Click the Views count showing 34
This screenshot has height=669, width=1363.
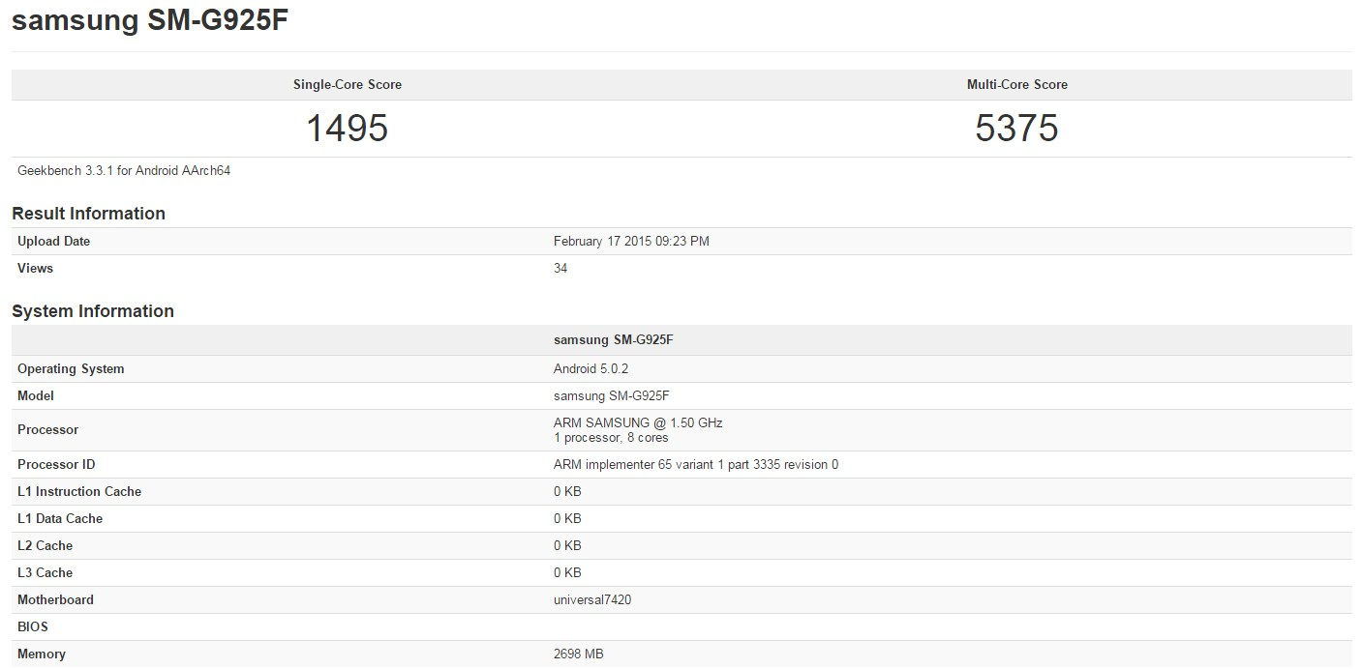click(x=560, y=268)
